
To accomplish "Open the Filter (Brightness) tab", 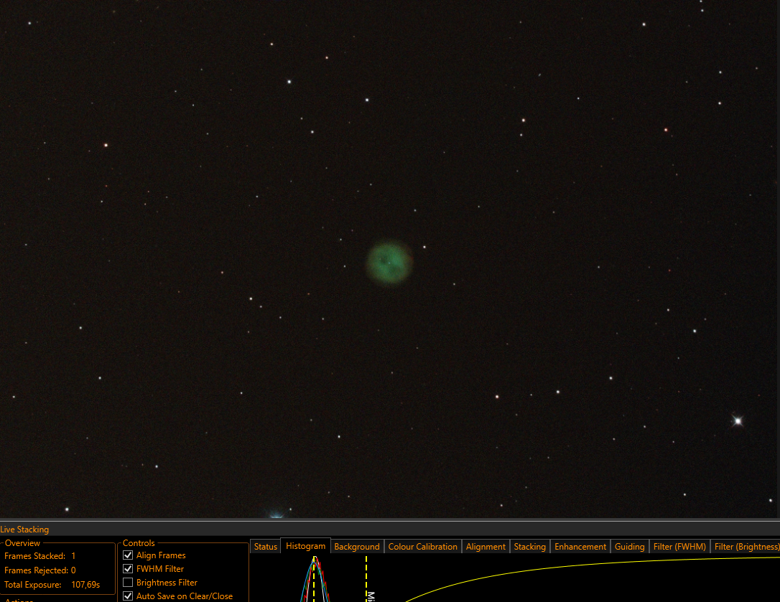I will (x=746, y=546).
